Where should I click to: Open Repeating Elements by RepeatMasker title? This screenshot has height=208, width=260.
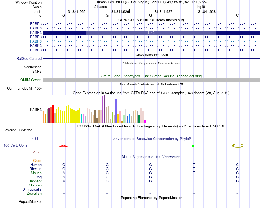click(x=151, y=198)
